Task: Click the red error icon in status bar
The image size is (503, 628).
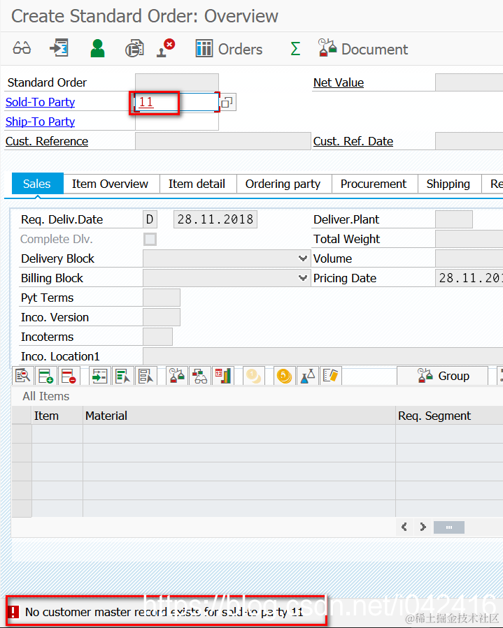Action: [13, 612]
